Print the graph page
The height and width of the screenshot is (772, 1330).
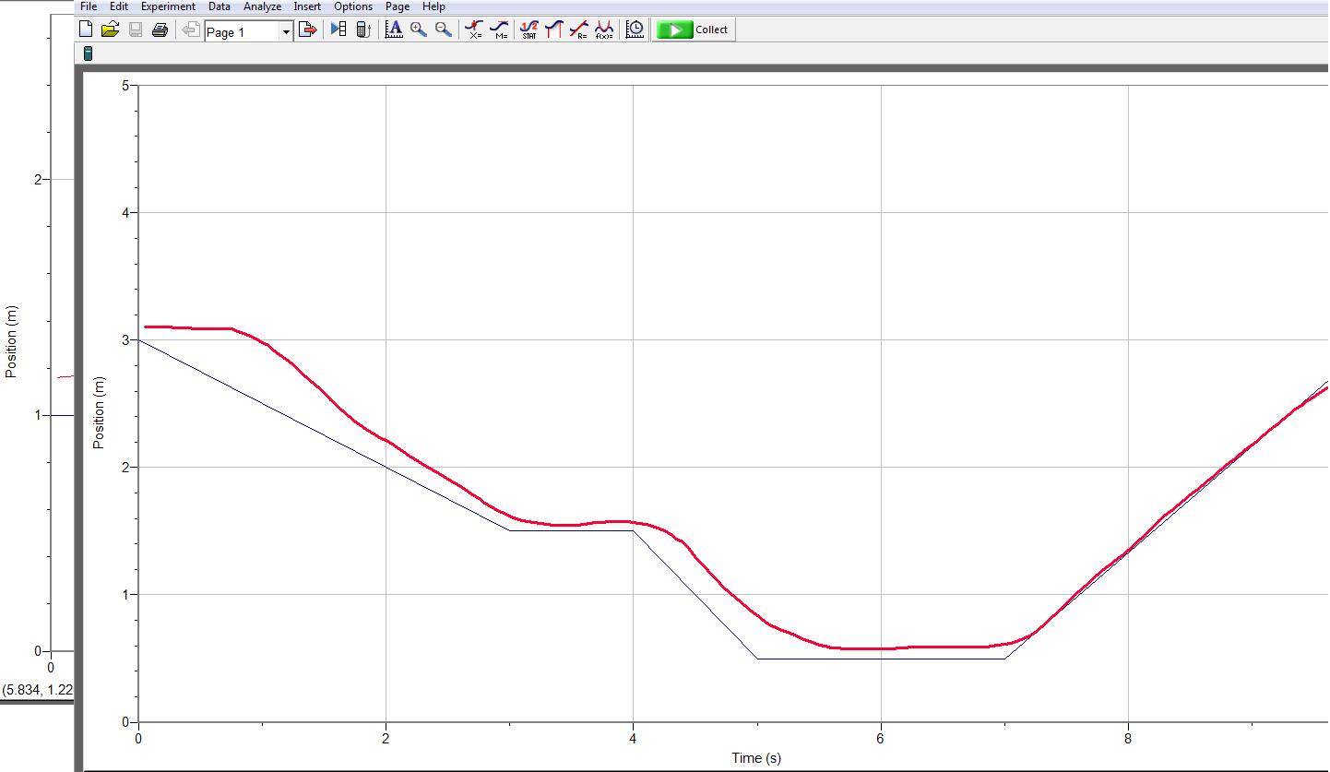160,29
